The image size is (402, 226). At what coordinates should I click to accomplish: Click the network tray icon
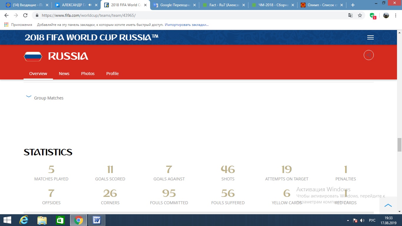355,220
